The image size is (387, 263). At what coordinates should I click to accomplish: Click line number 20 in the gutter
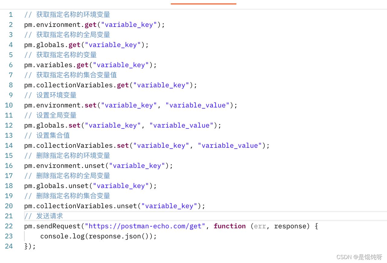coord(9,206)
